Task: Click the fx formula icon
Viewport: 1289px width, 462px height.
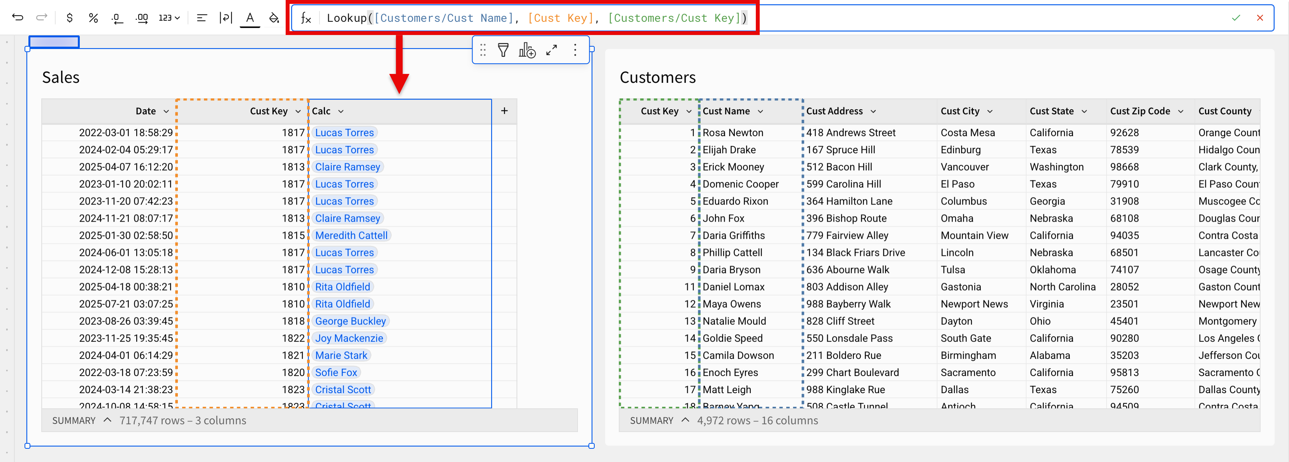Action: point(306,18)
